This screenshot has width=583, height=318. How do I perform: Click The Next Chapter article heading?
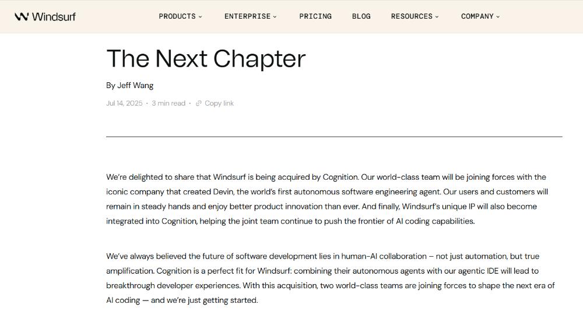tap(206, 58)
